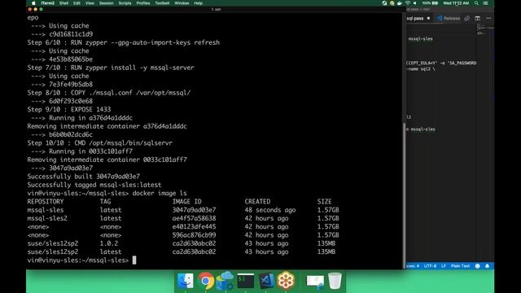Open the View menu
The width and height of the screenshot is (521, 293).
(x=90, y=3)
